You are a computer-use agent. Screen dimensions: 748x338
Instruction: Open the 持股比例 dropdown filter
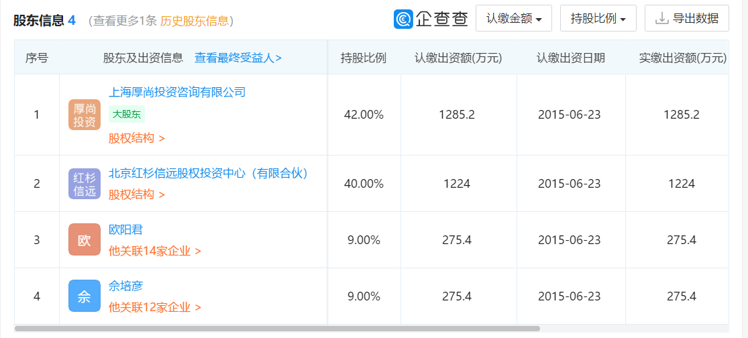598,19
